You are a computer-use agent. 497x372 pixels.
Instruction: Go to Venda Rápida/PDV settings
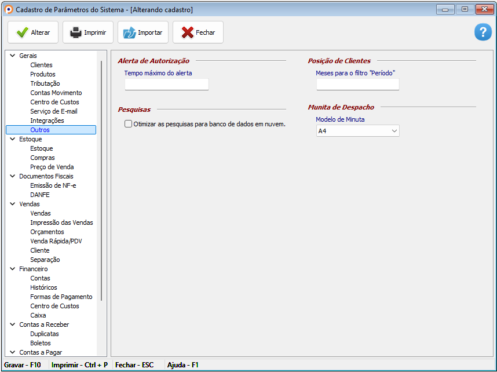coord(56,241)
